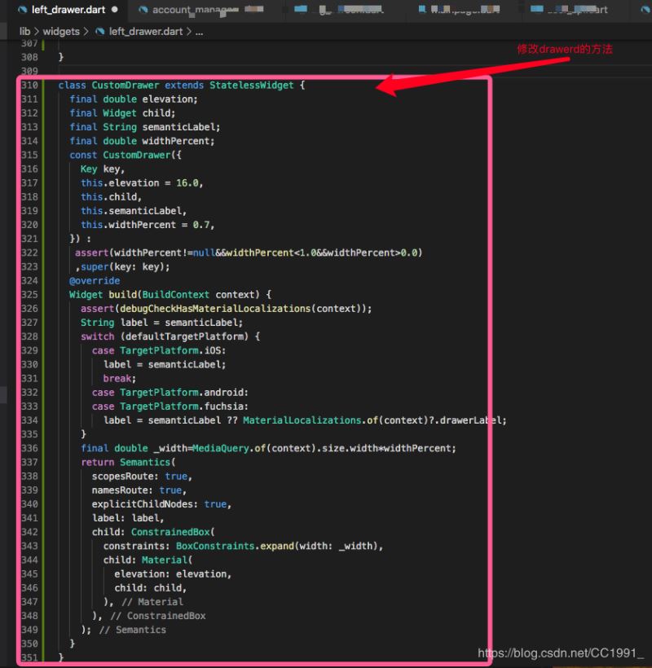652x668 pixels.
Task: Click 'this.elevation = 16.0,' parameter
Action: coord(142,183)
